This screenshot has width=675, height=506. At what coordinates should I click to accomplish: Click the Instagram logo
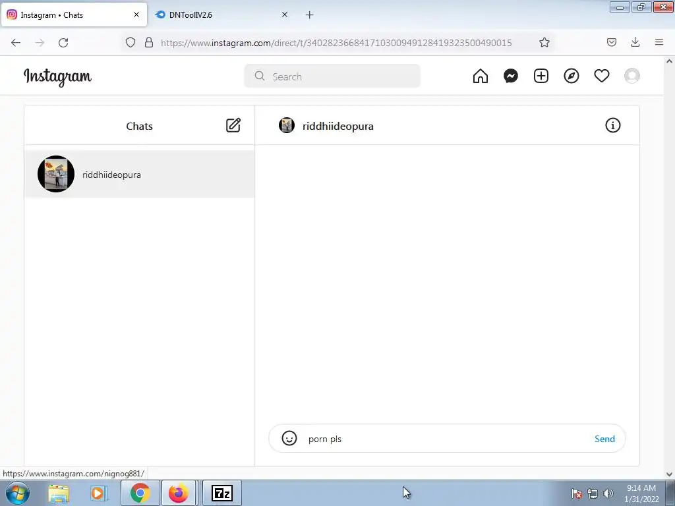point(57,77)
